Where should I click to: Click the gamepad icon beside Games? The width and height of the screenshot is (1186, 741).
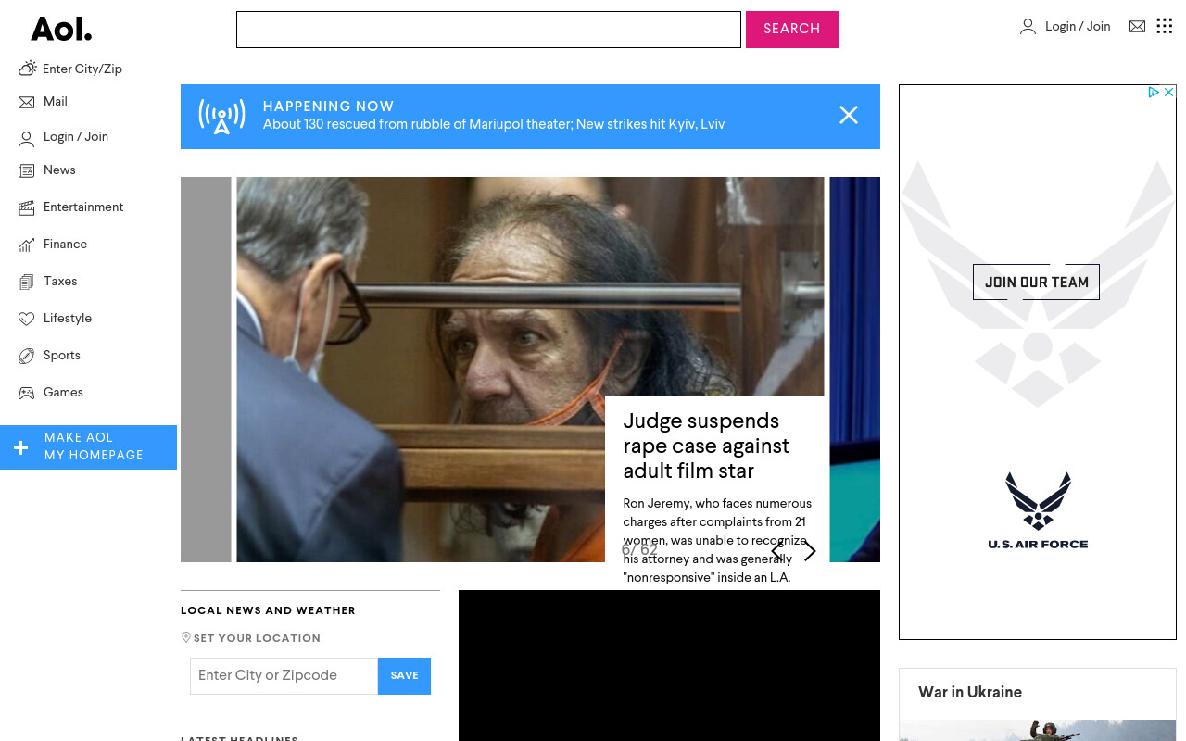pos(26,393)
